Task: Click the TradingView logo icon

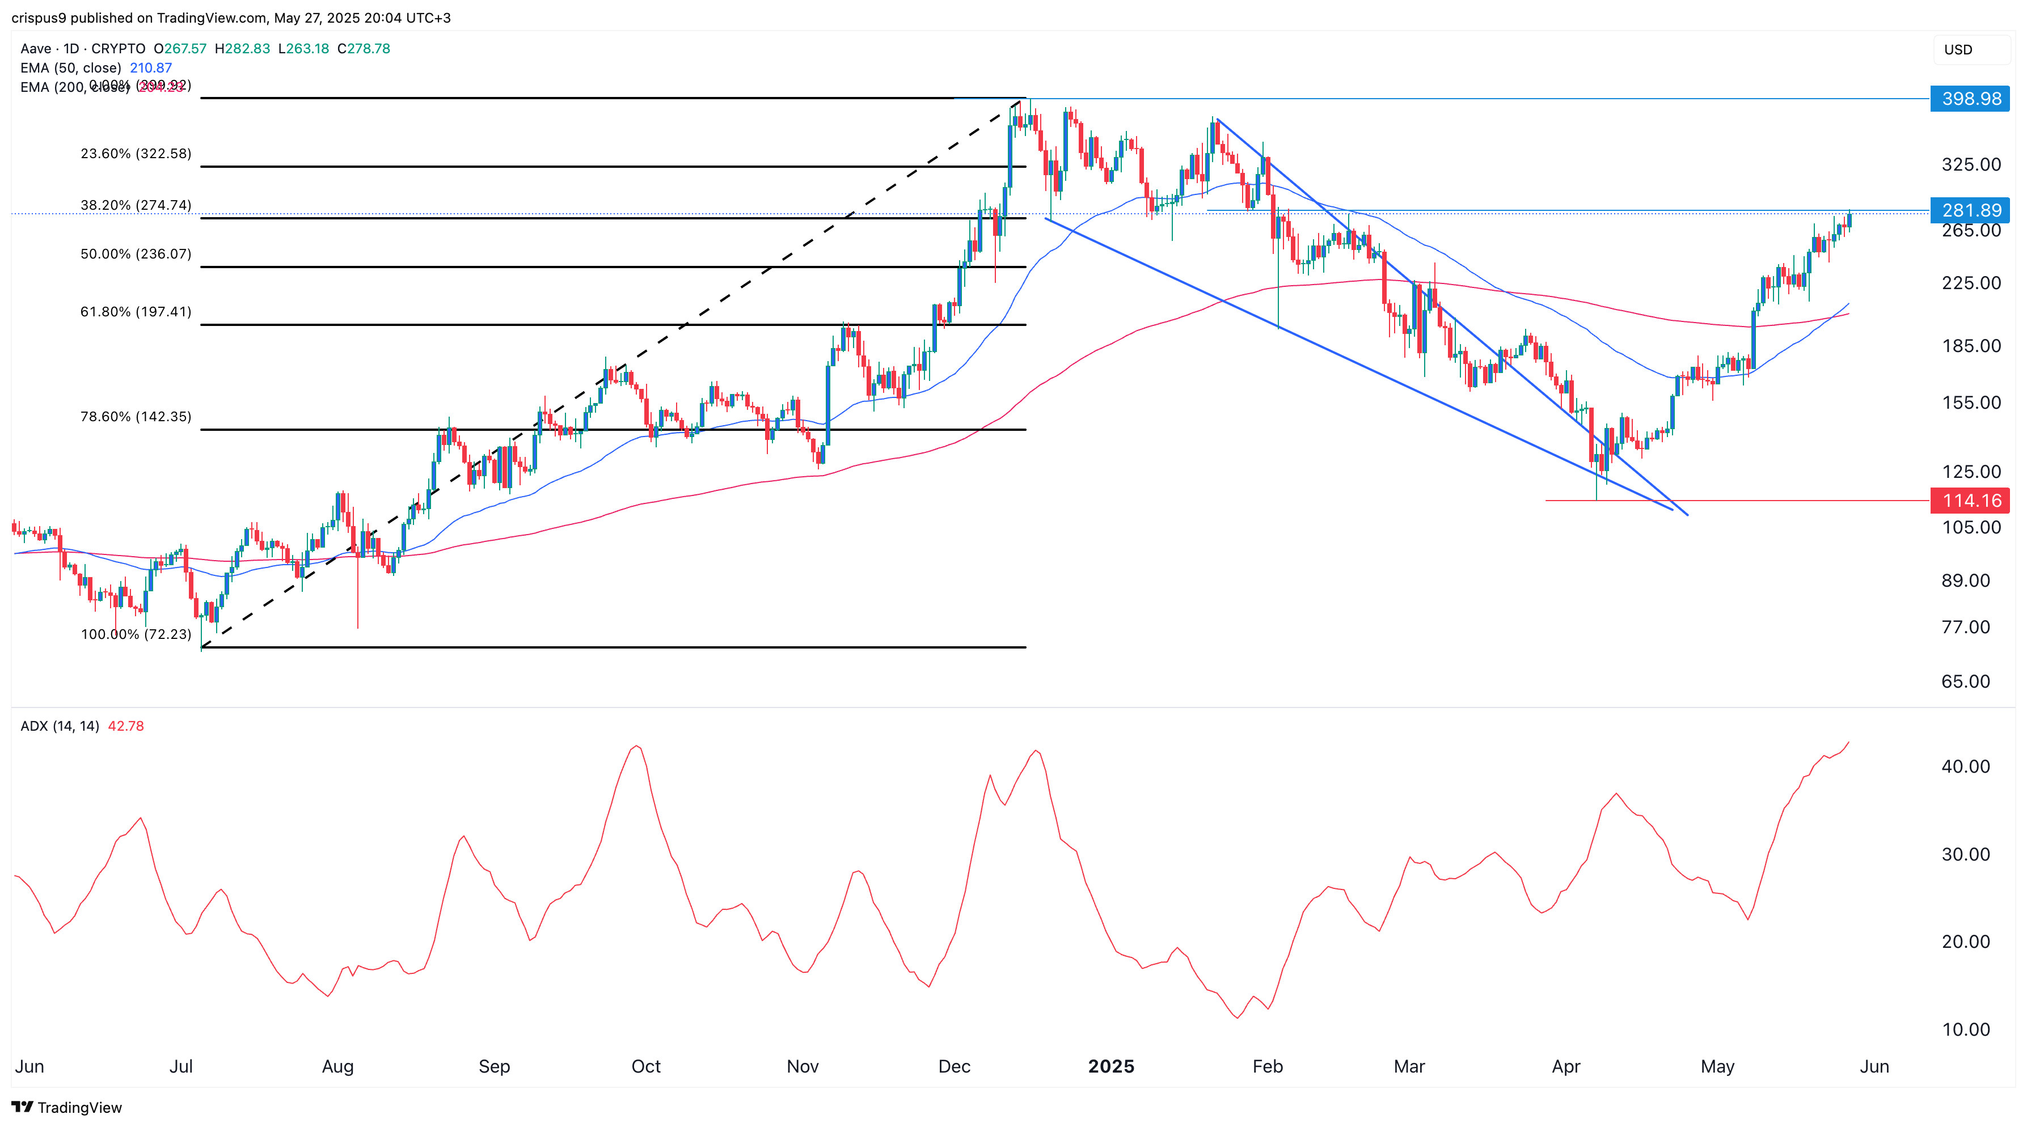Action: point(22,1107)
